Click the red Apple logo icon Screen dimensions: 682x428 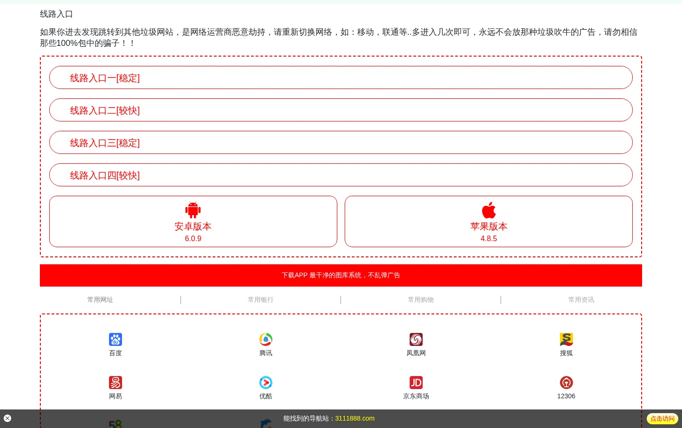pos(489,210)
